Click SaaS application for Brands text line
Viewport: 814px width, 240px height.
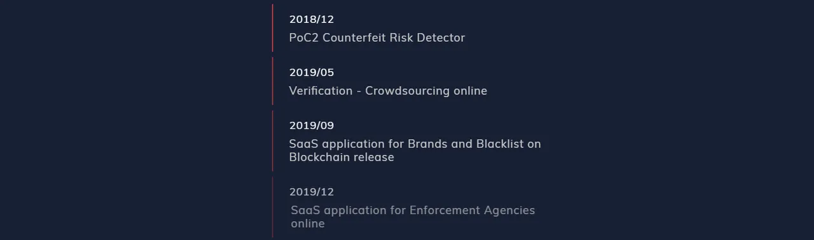point(415,144)
